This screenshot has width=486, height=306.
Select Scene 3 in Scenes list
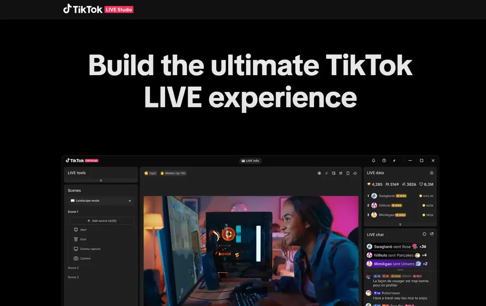point(73,277)
